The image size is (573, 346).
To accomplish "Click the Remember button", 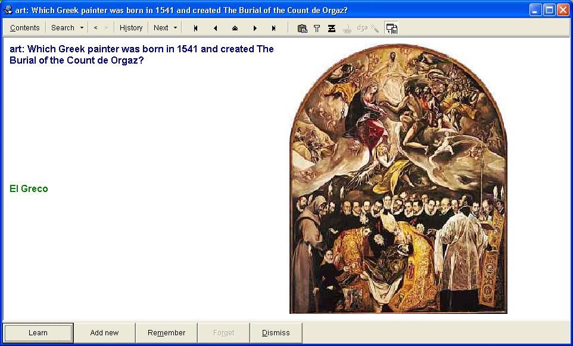I will click(x=166, y=333).
